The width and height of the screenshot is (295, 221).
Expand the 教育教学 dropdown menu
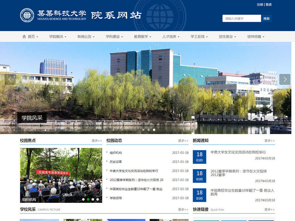(x=143, y=37)
